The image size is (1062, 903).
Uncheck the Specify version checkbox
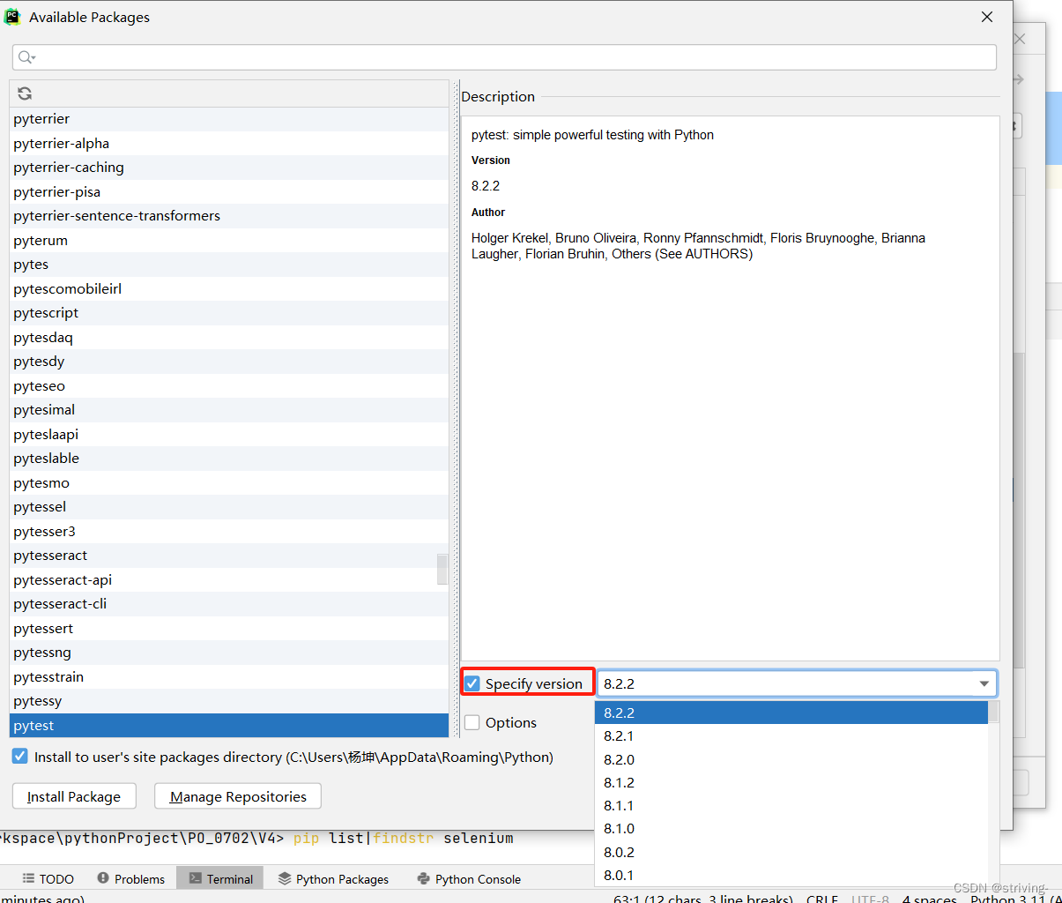tap(472, 683)
